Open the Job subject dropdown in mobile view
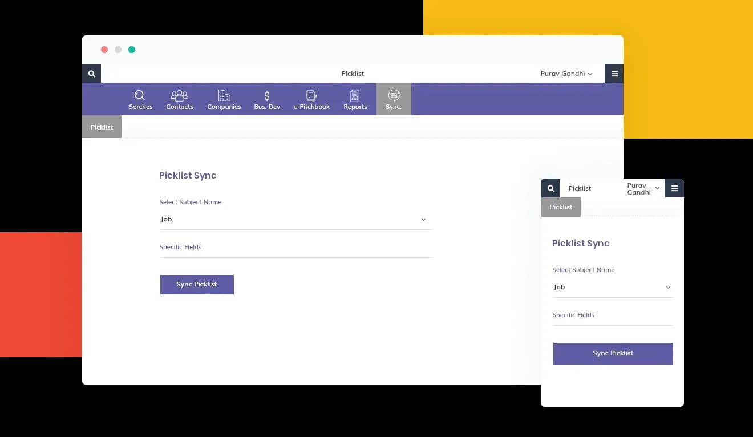The height and width of the screenshot is (437, 753). click(613, 288)
